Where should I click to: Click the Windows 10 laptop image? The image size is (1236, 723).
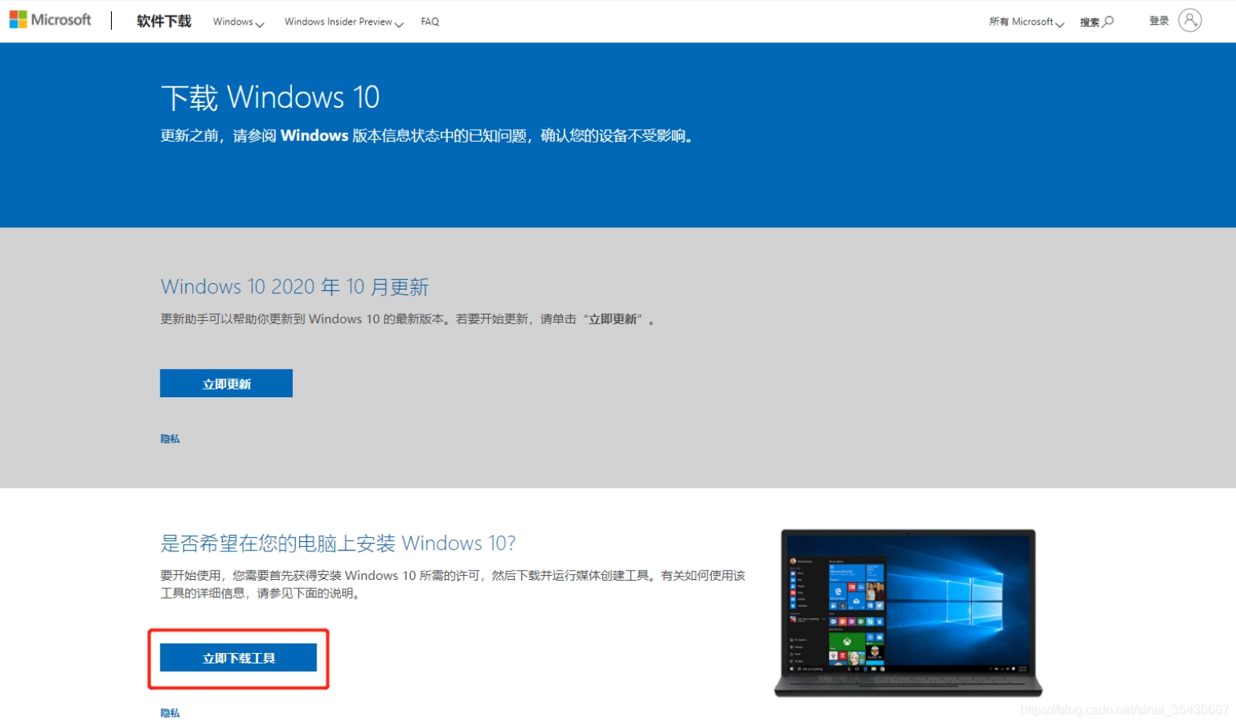pyautogui.click(x=908, y=613)
